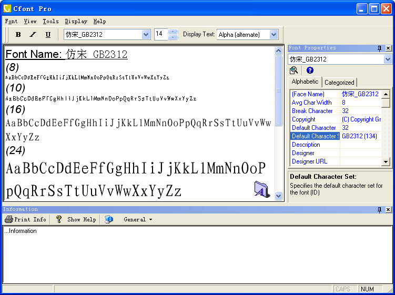Select the Designer property row
The width and height of the screenshot is (395, 295).
(x=336, y=153)
